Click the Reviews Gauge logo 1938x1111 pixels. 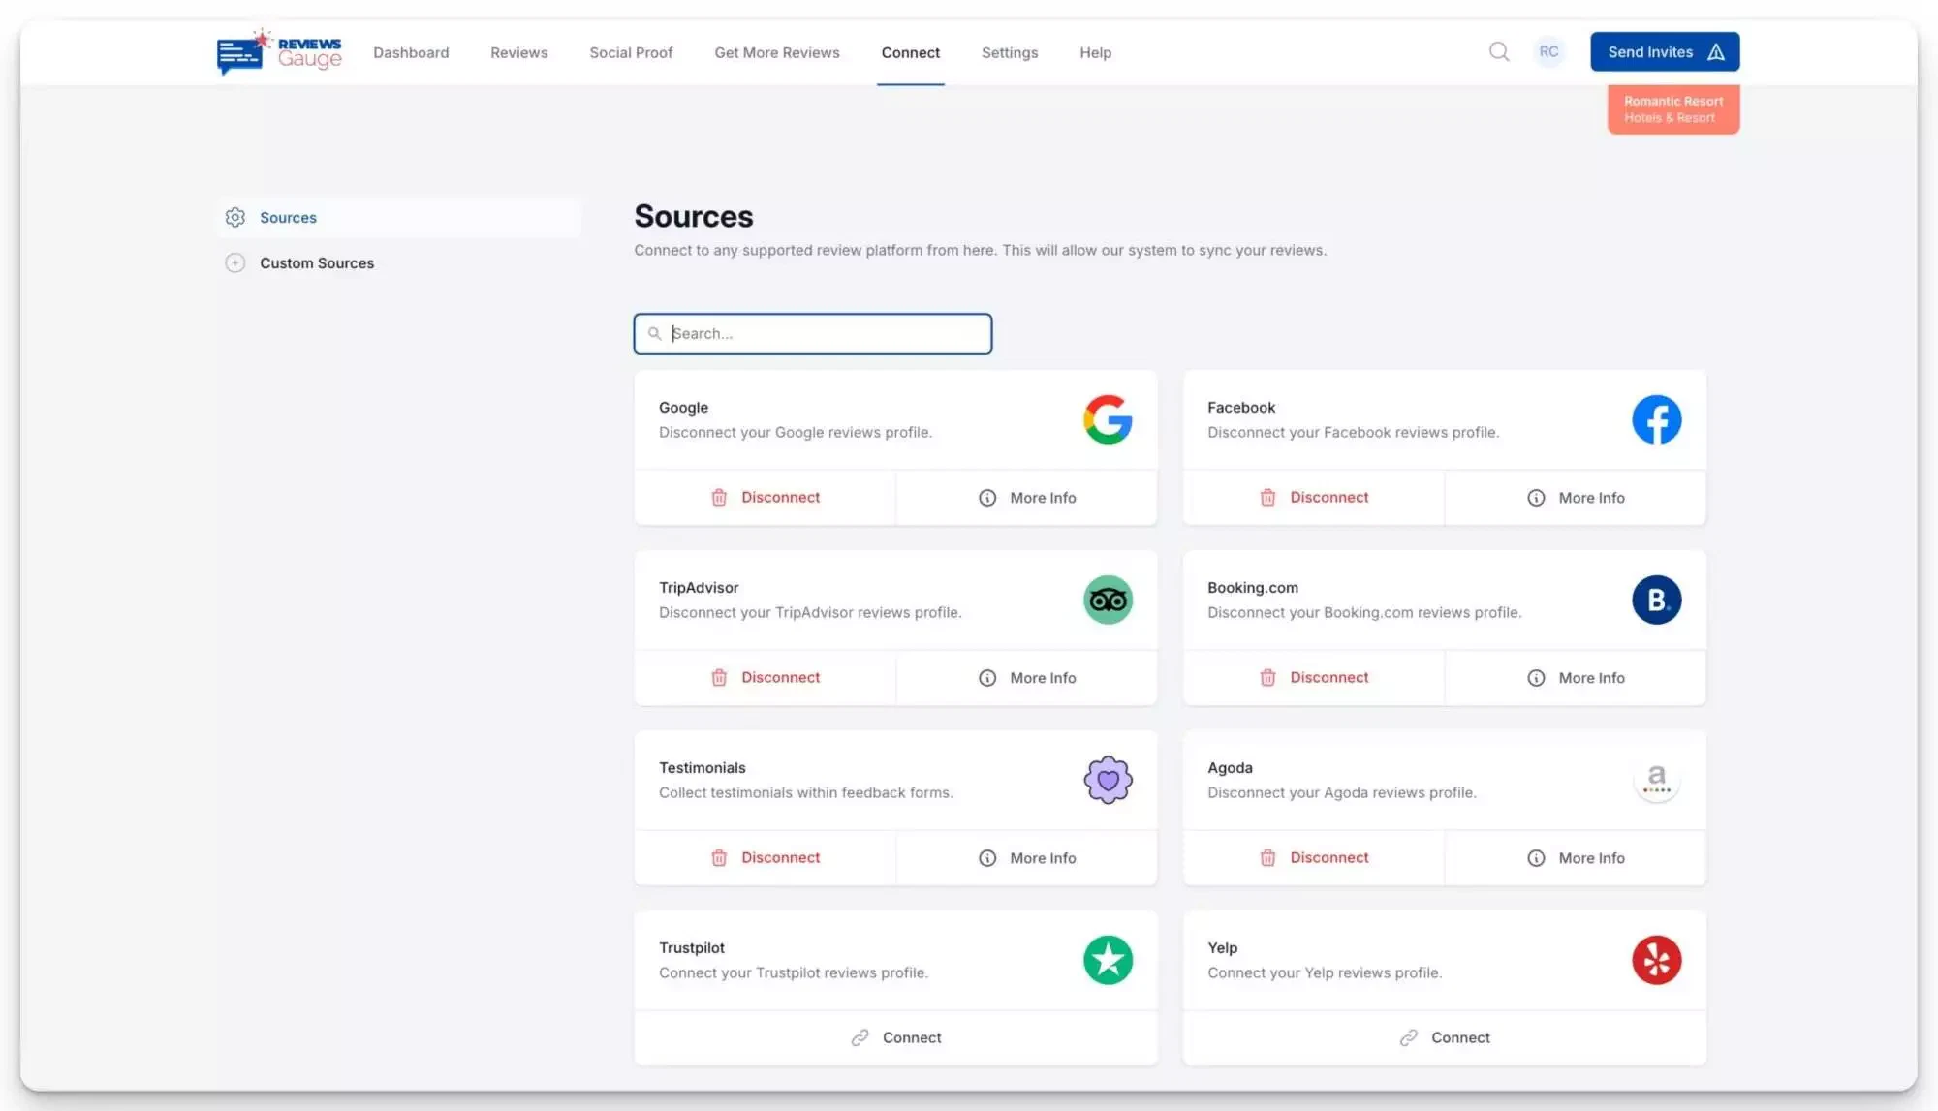pyautogui.click(x=279, y=51)
